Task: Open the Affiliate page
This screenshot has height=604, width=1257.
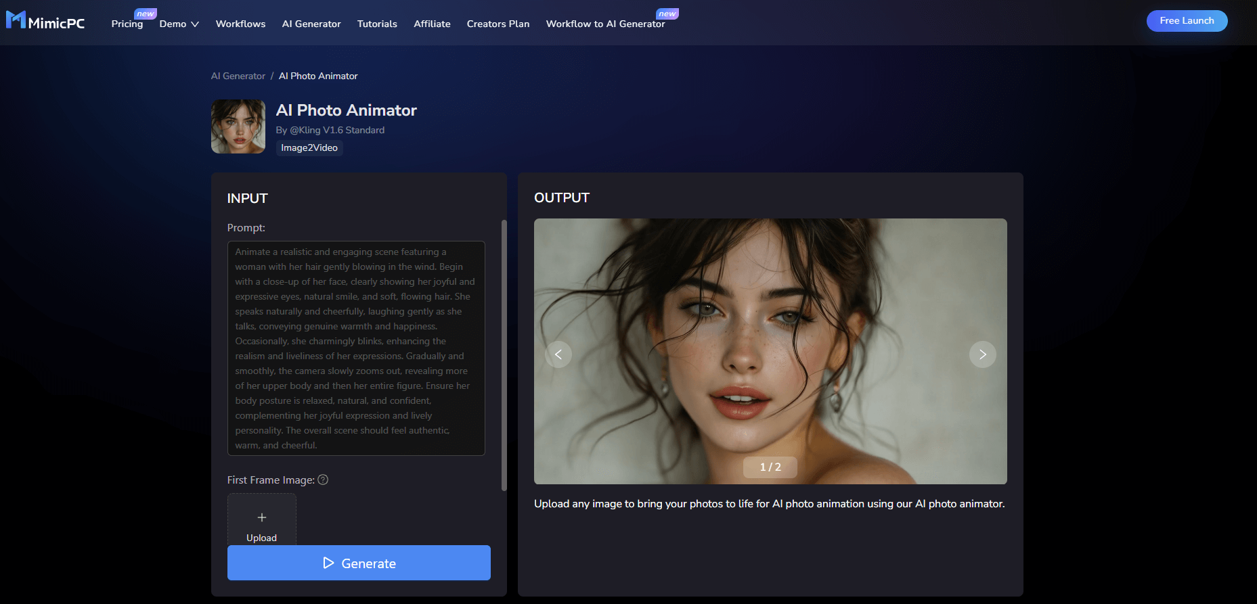Action: click(432, 24)
